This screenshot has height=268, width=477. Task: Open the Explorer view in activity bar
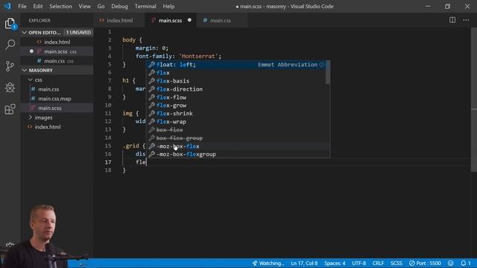click(10, 23)
